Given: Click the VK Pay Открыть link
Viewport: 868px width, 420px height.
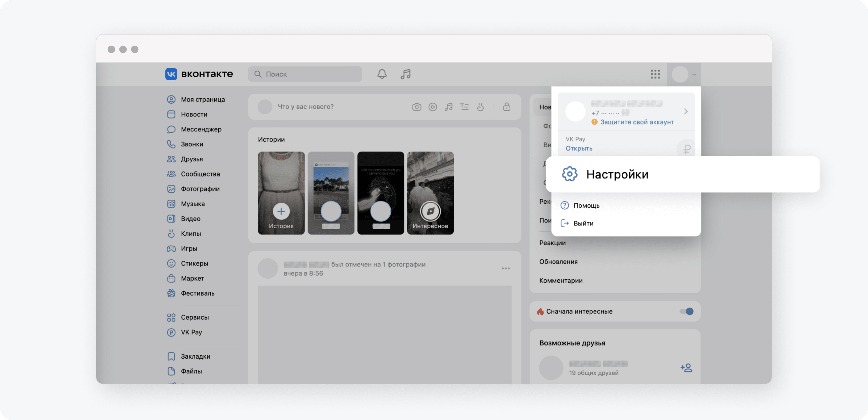Looking at the screenshot, I should tap(579, 149).
